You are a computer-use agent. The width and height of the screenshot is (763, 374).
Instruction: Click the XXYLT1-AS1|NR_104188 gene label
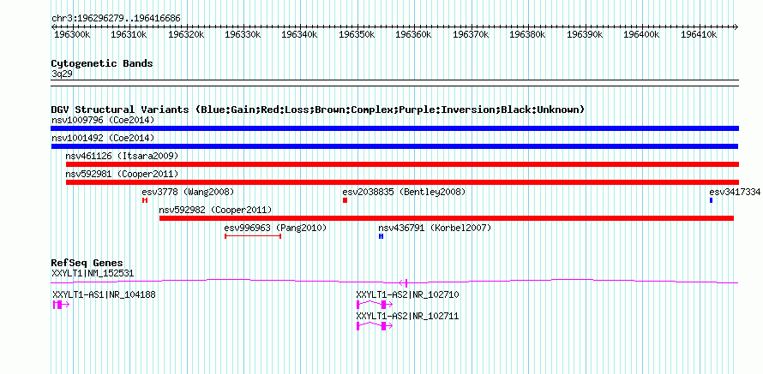point(104,294)
